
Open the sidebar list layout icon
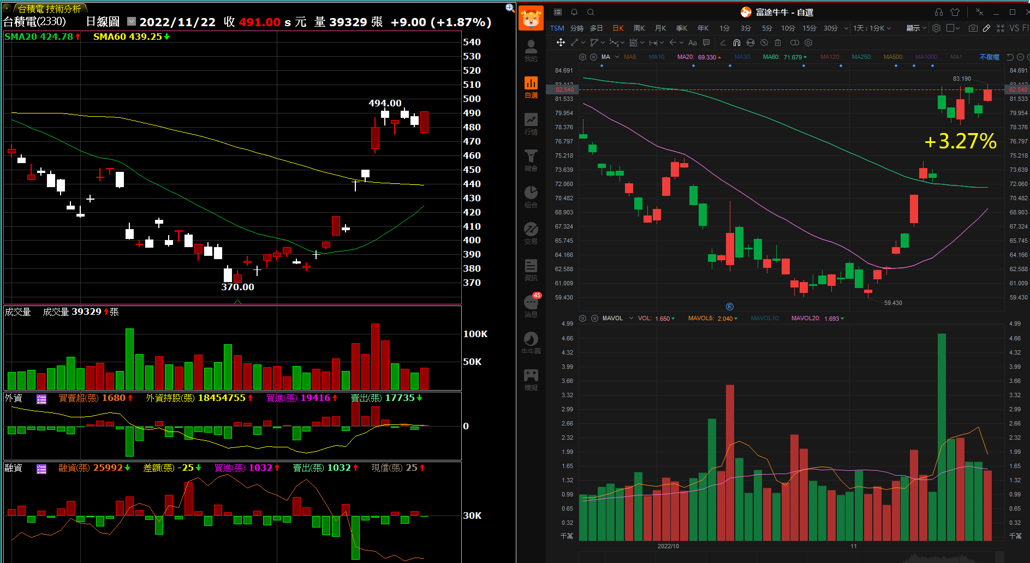pyautogui.click(x=558, y=12)
